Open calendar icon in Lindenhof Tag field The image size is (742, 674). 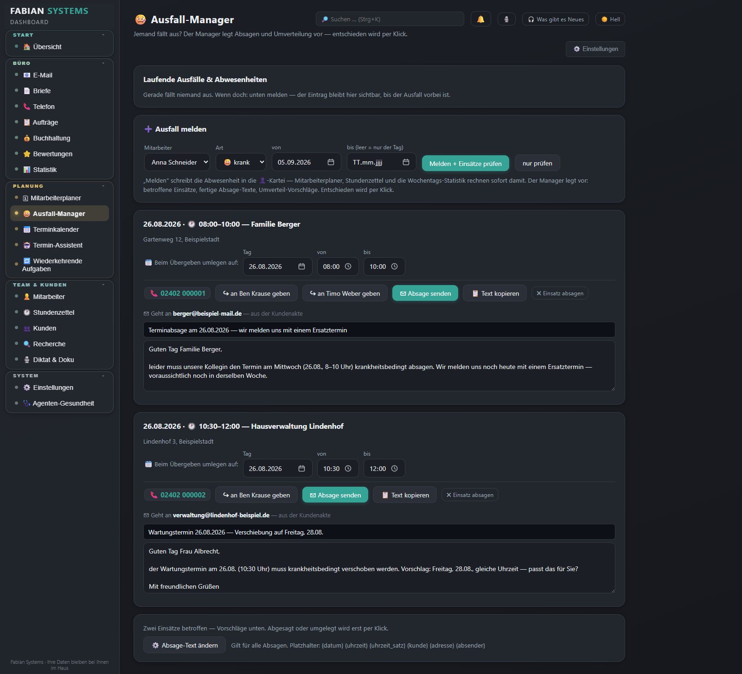point(301,469)
